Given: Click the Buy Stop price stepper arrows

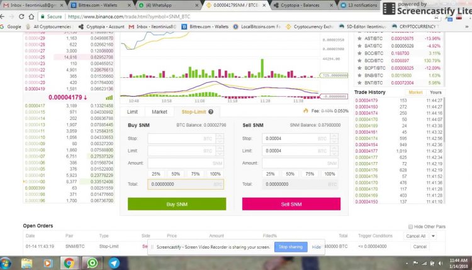Looking at the screenshot, I should coord(220,139).
